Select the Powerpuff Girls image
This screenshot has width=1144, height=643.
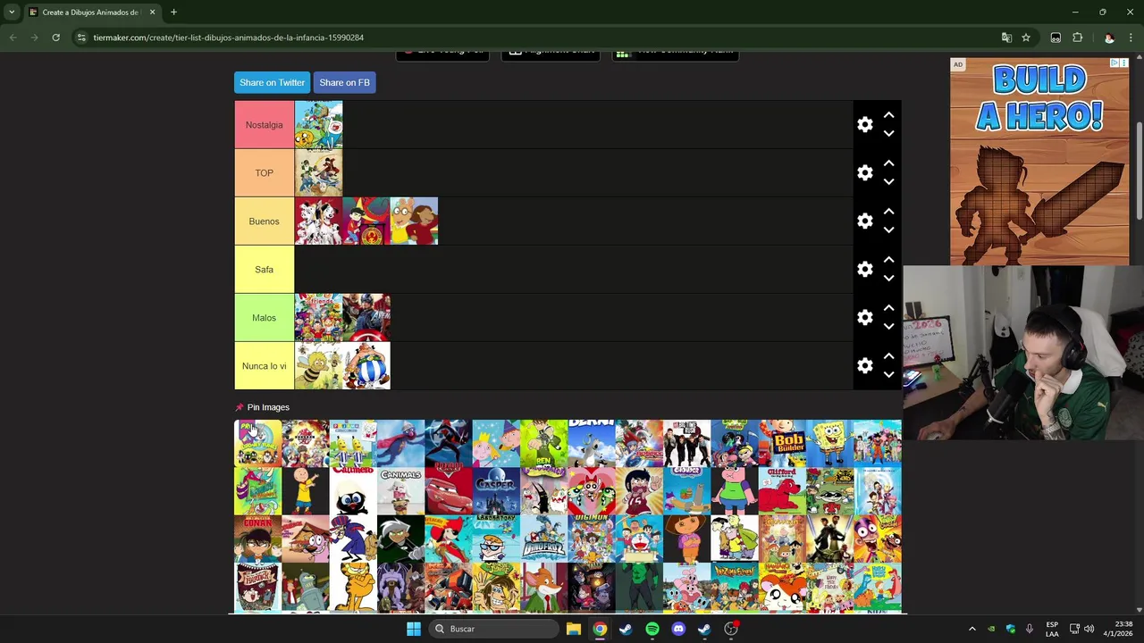coord(592,491)
